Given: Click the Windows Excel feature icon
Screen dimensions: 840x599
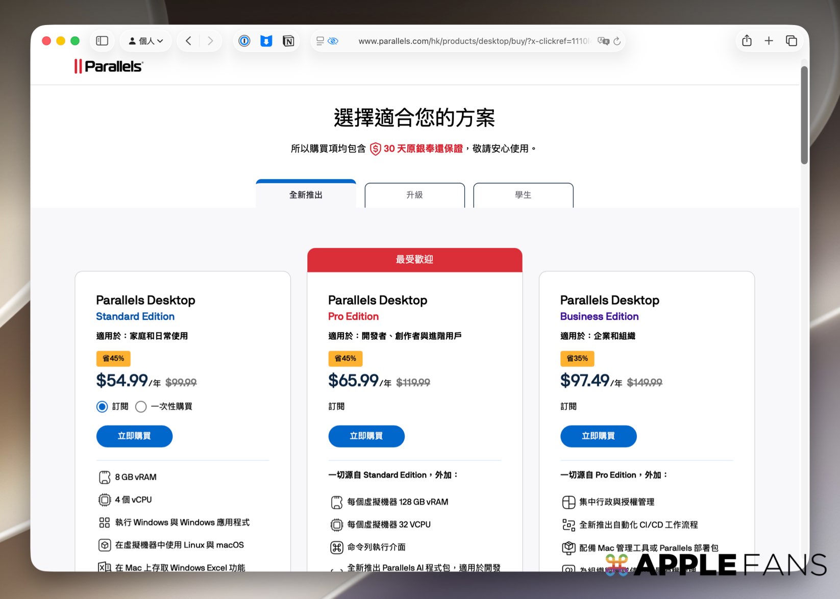Looking at the screenshot, I should 105,567.
